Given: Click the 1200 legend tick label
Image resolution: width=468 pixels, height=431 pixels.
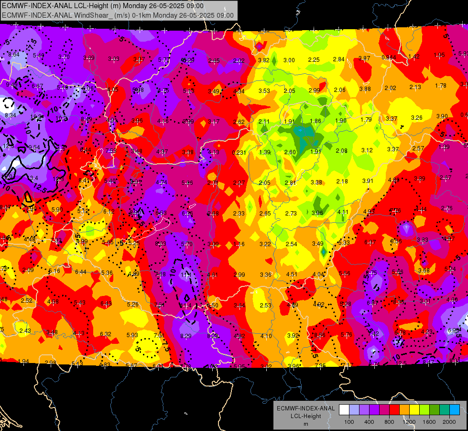Looking at the screenshot, I should (409, 422).
